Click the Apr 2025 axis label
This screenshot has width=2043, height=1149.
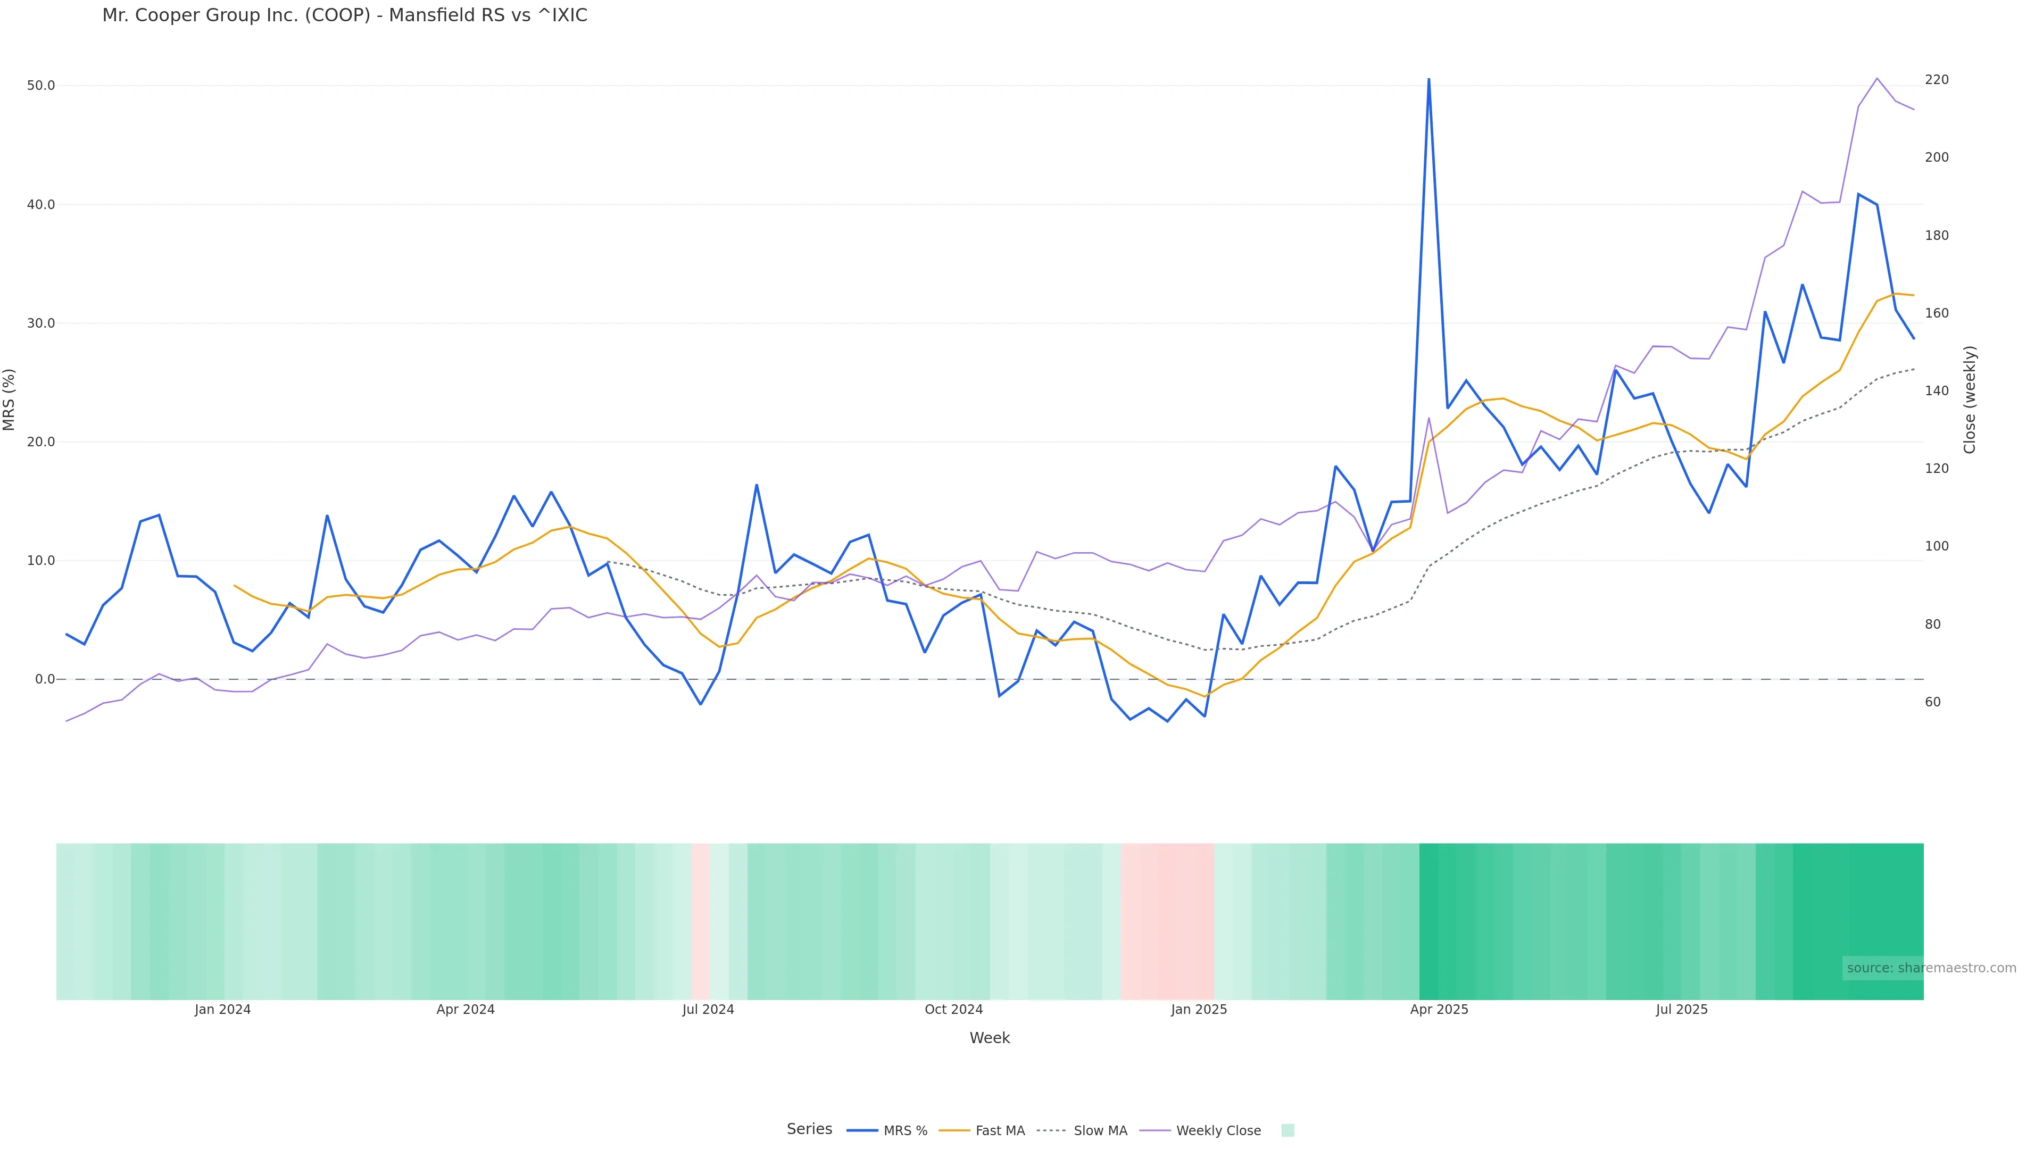click(x=1439, y=1010)
